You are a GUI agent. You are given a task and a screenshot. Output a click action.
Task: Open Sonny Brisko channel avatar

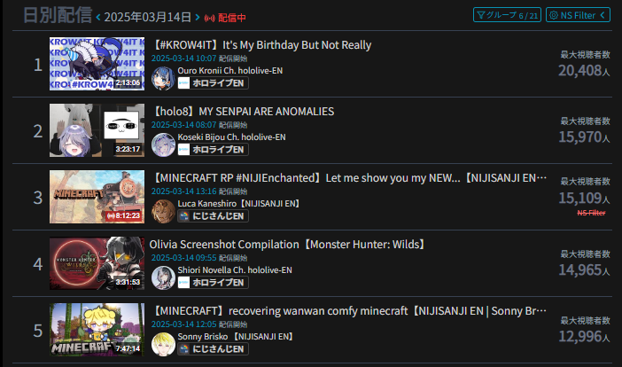click(x=163, y=344)
